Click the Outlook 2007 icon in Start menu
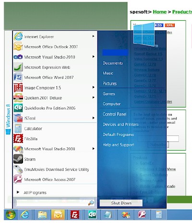This screenshot has height=224, width=192. tap(18, 47)
